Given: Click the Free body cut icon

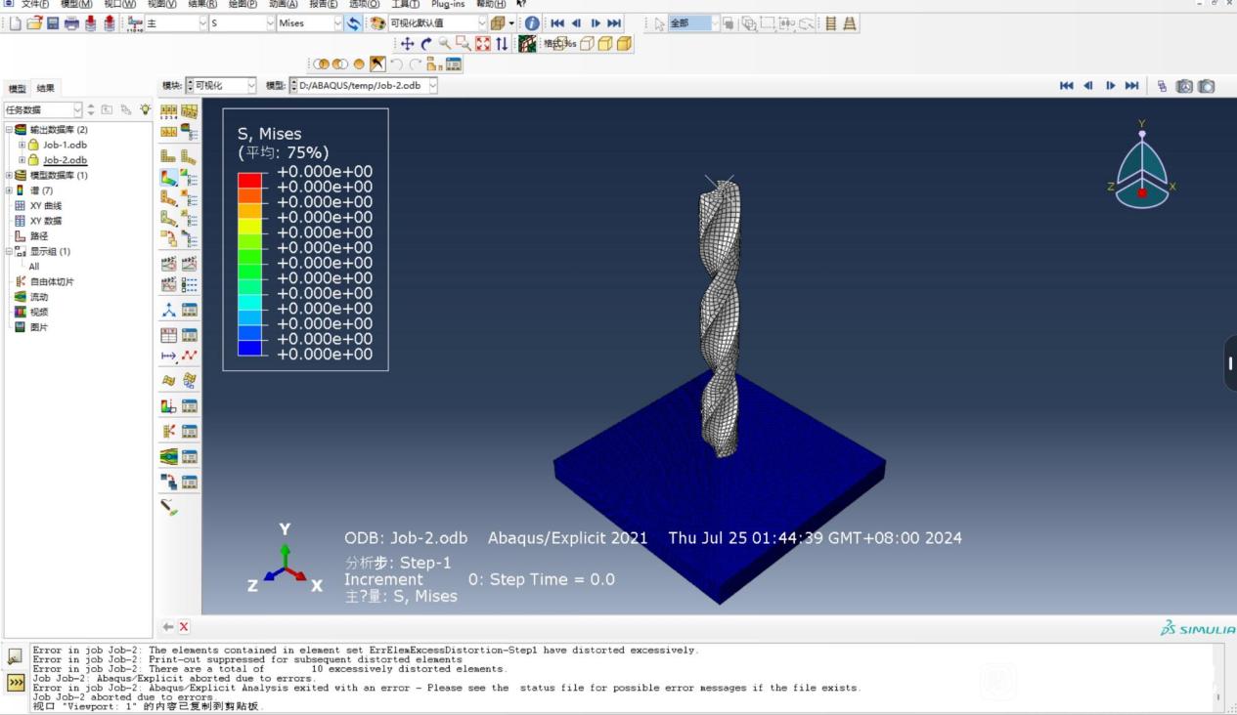Looking at the screenshot, I should coord(168,431).
